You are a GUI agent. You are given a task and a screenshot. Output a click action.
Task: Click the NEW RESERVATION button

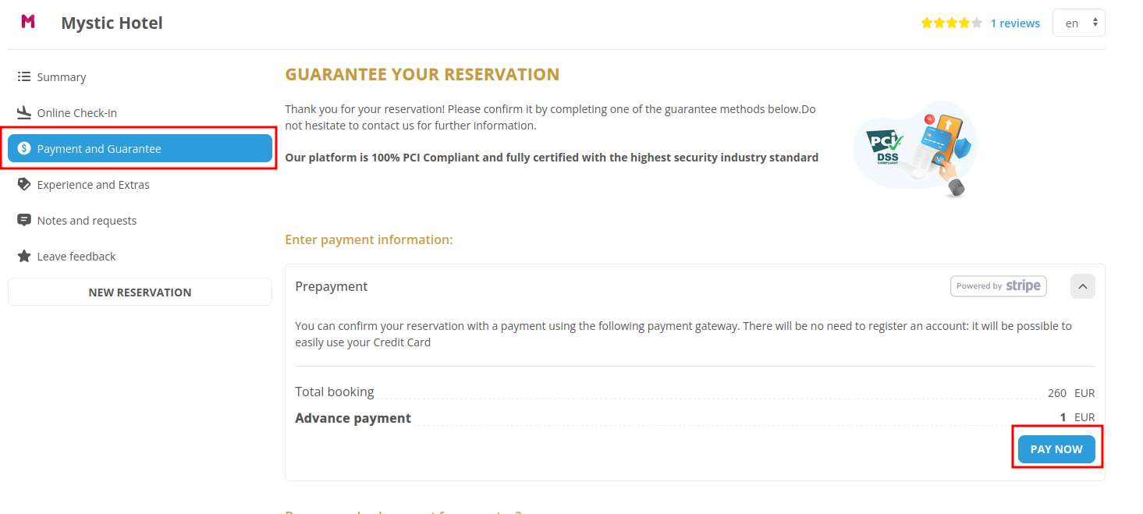[140, 292]
